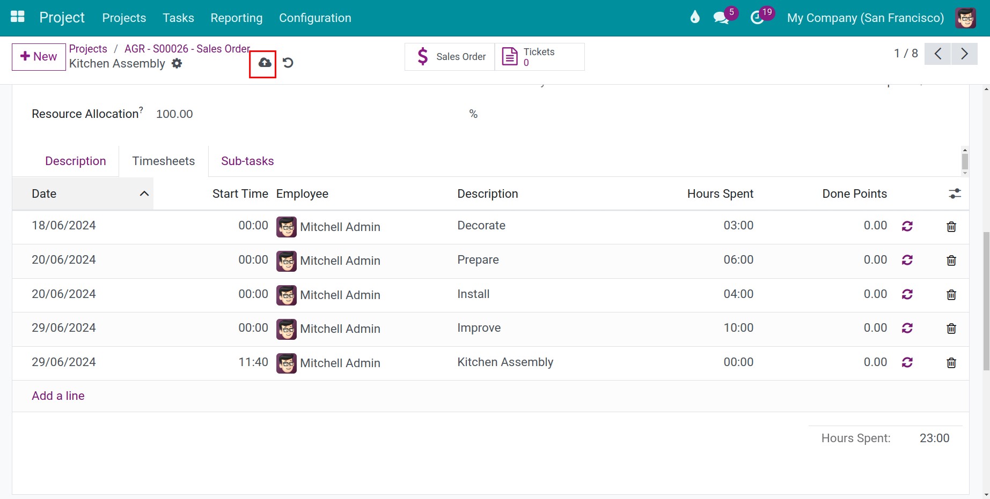Delete the Decorate timesheet line
Image resolution: width=990 pixels, height=499 pixels.
coord(951,227)
